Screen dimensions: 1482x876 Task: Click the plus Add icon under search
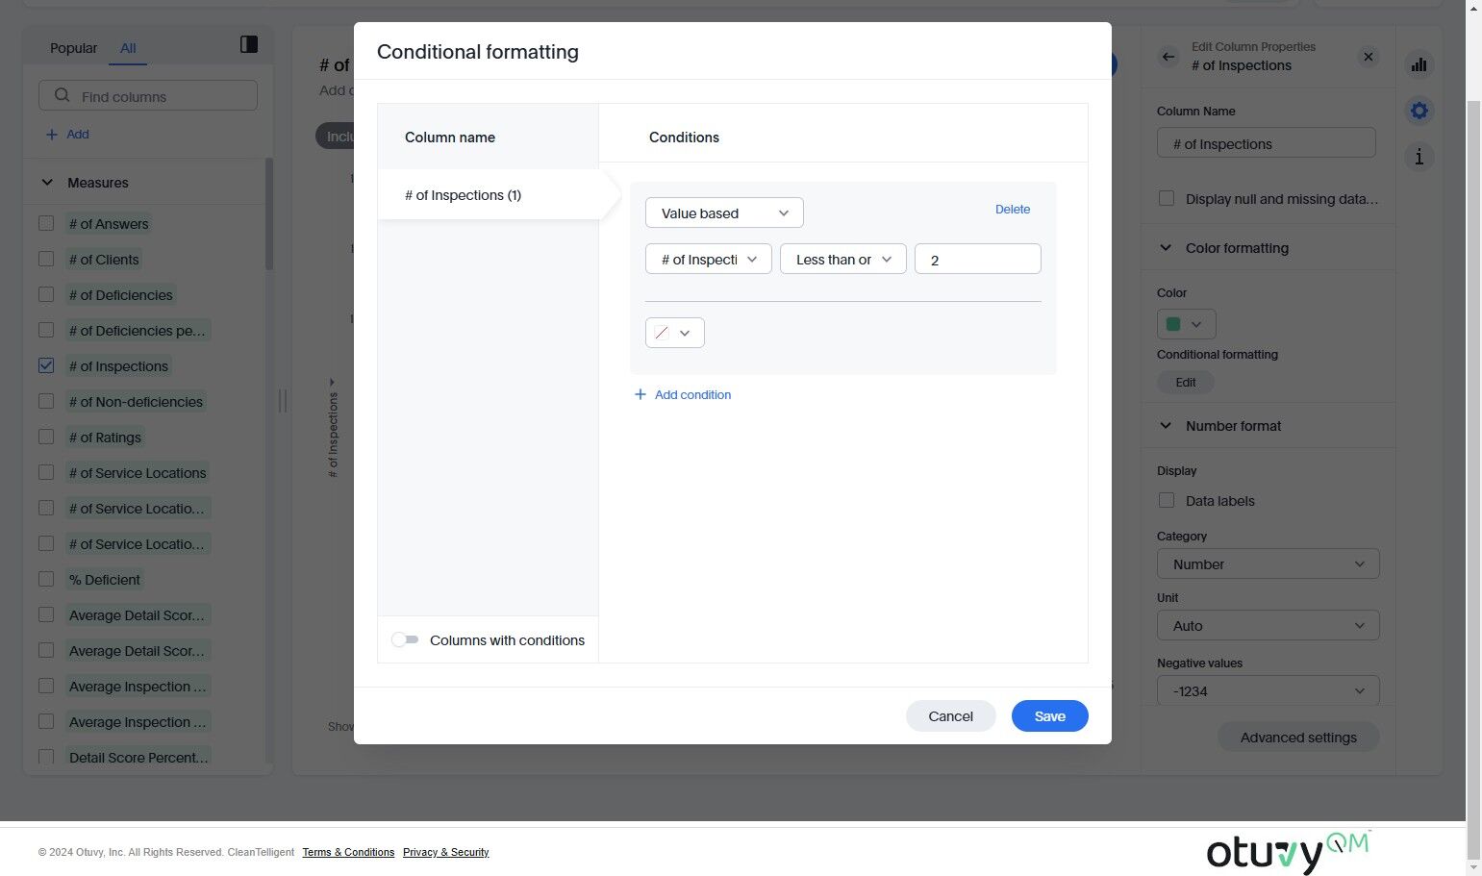point(52,135)
